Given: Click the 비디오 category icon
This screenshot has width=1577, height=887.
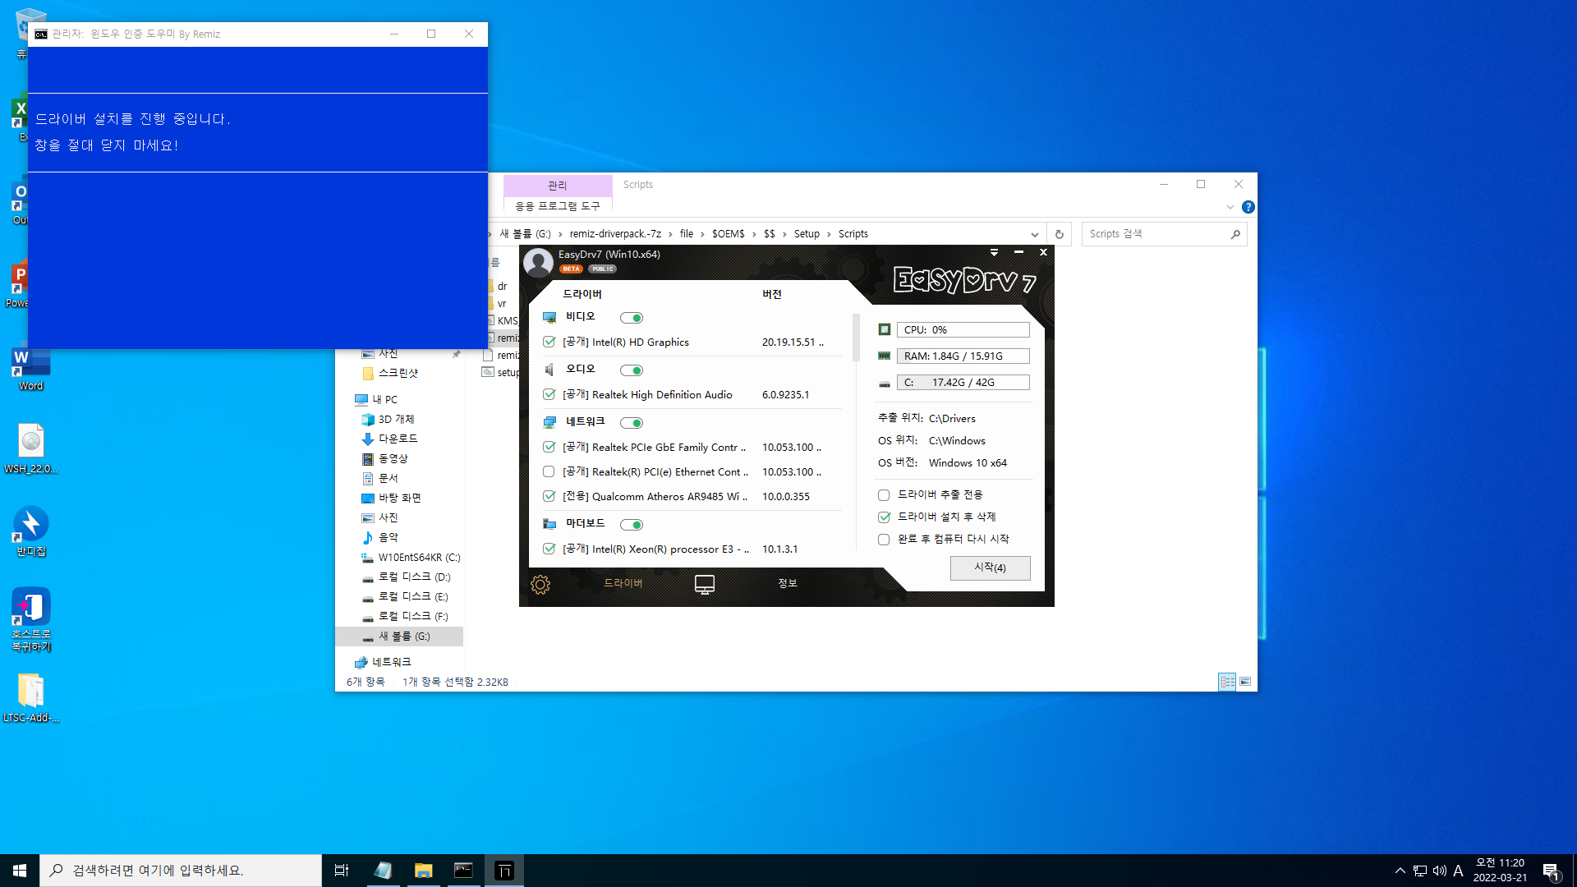Looking at the screenshot, I should click(x=549, y=317).
